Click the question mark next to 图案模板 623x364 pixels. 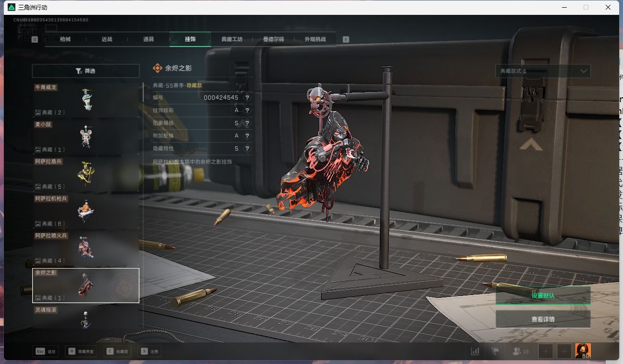247,123
